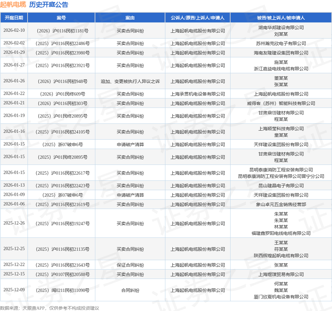Select the date cell 2026-01-13

coord(14,185)
